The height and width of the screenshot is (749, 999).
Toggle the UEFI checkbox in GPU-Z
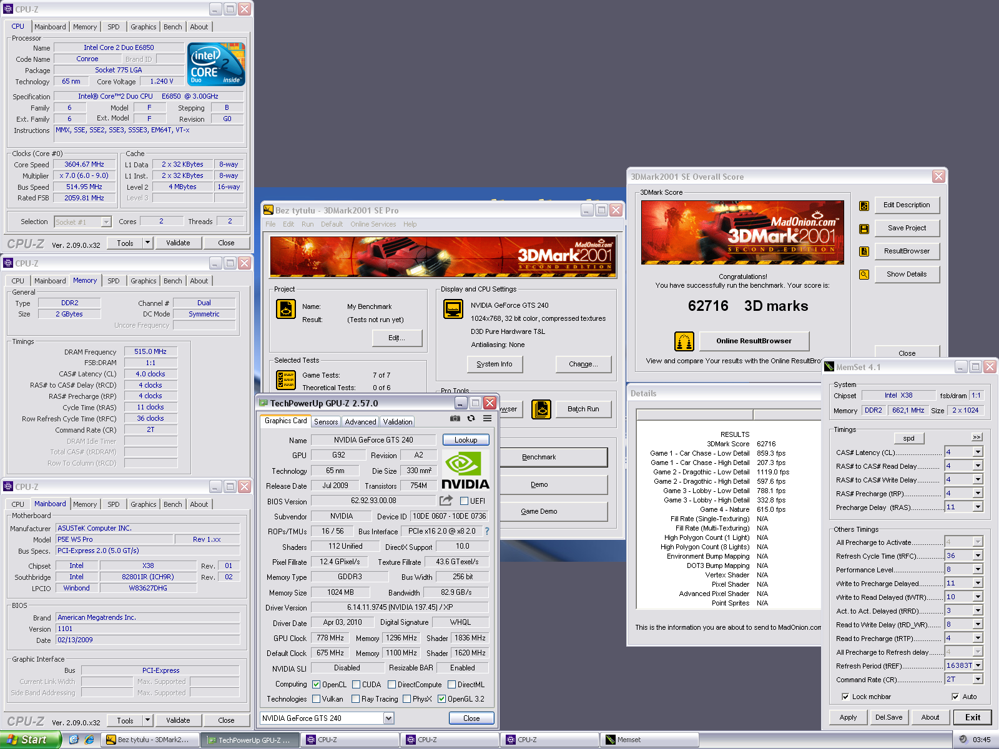pyautogui.click(x=464, y=501)
